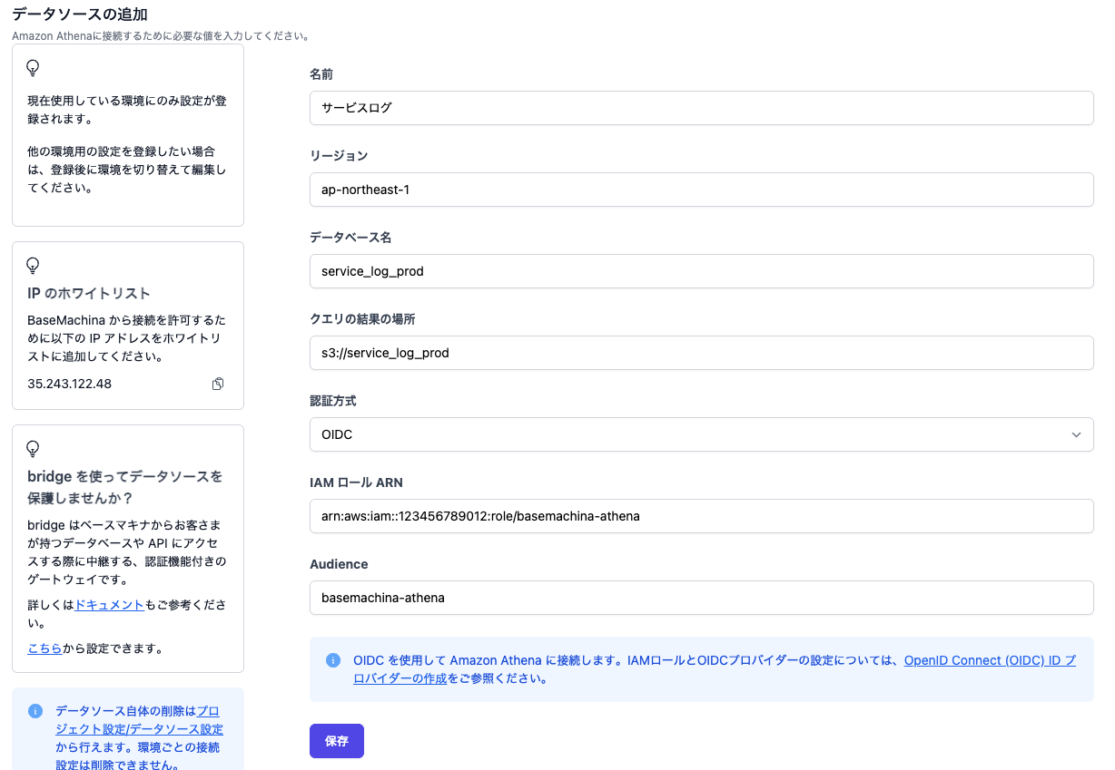Click the info icon beside データソース自体の削除

coord(35,711)
